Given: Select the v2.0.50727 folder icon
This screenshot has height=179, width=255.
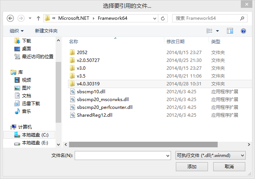Looking at the screenshot, I should (72, 60).
